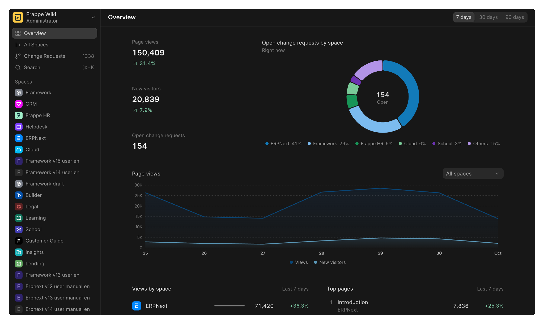The width and height of the screenshot is (544, 324).
Task: Click the All Spaces library icon
Action: click(x=18, y=45)
